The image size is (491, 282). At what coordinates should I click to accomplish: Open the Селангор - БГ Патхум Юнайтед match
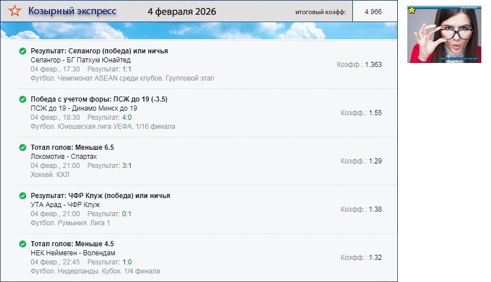81,60
